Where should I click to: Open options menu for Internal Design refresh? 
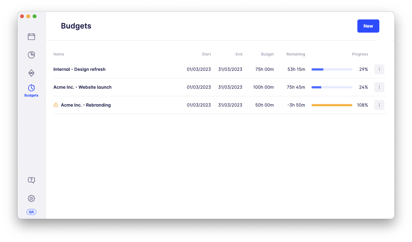tap(379, 69)
